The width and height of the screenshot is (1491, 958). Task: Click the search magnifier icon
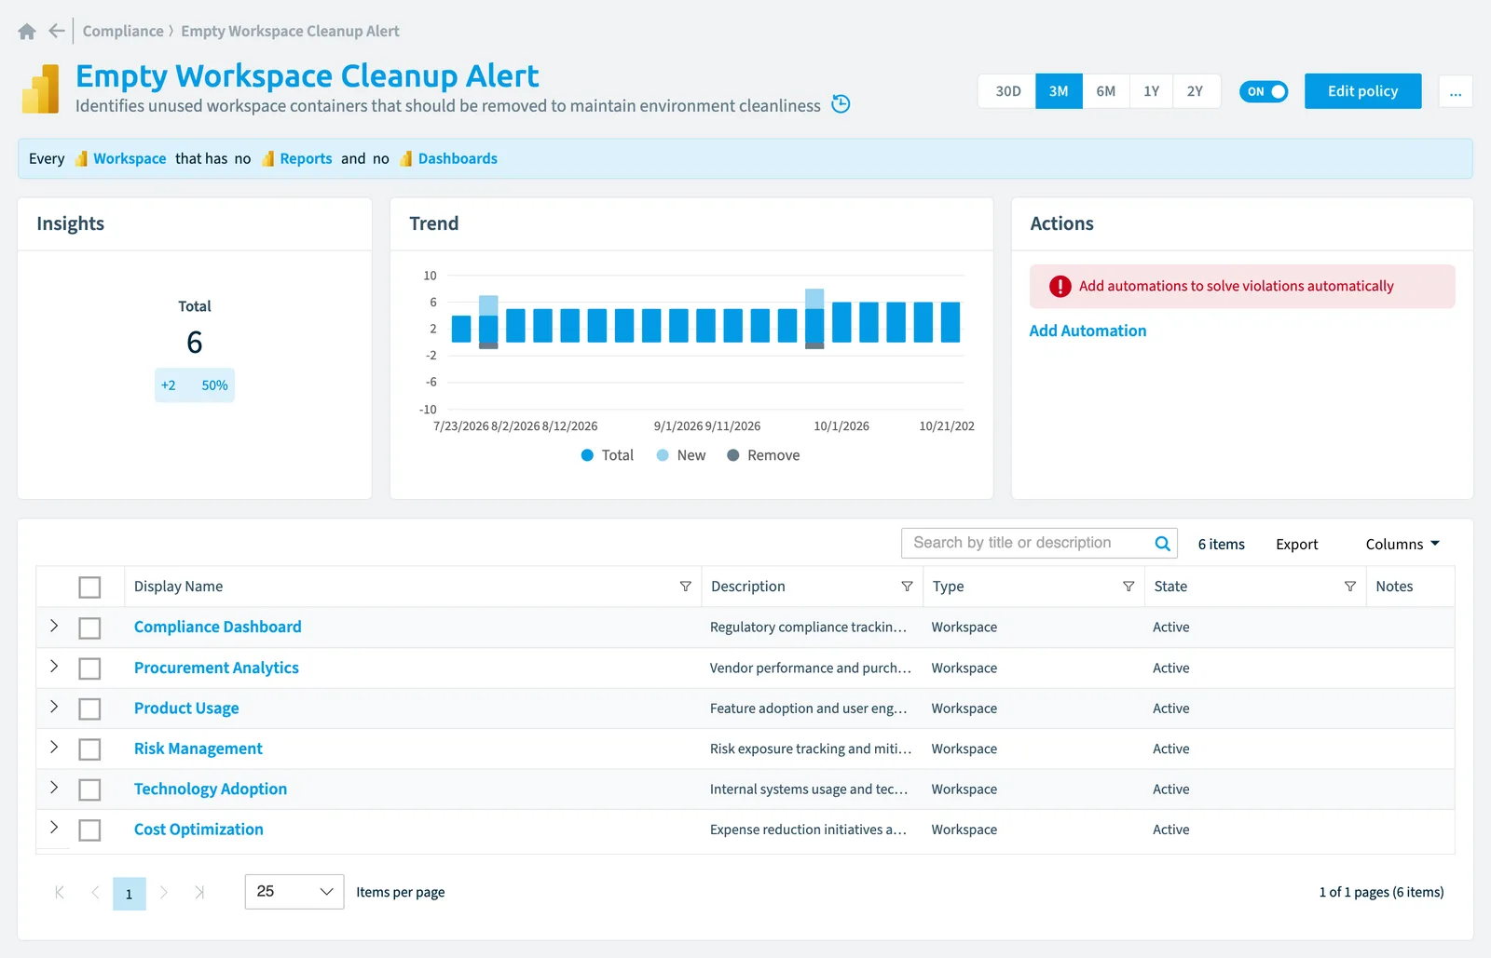click(1162, 544)
